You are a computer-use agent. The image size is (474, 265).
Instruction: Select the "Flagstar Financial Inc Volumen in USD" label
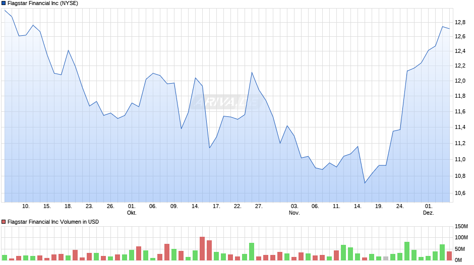(53, 222)
